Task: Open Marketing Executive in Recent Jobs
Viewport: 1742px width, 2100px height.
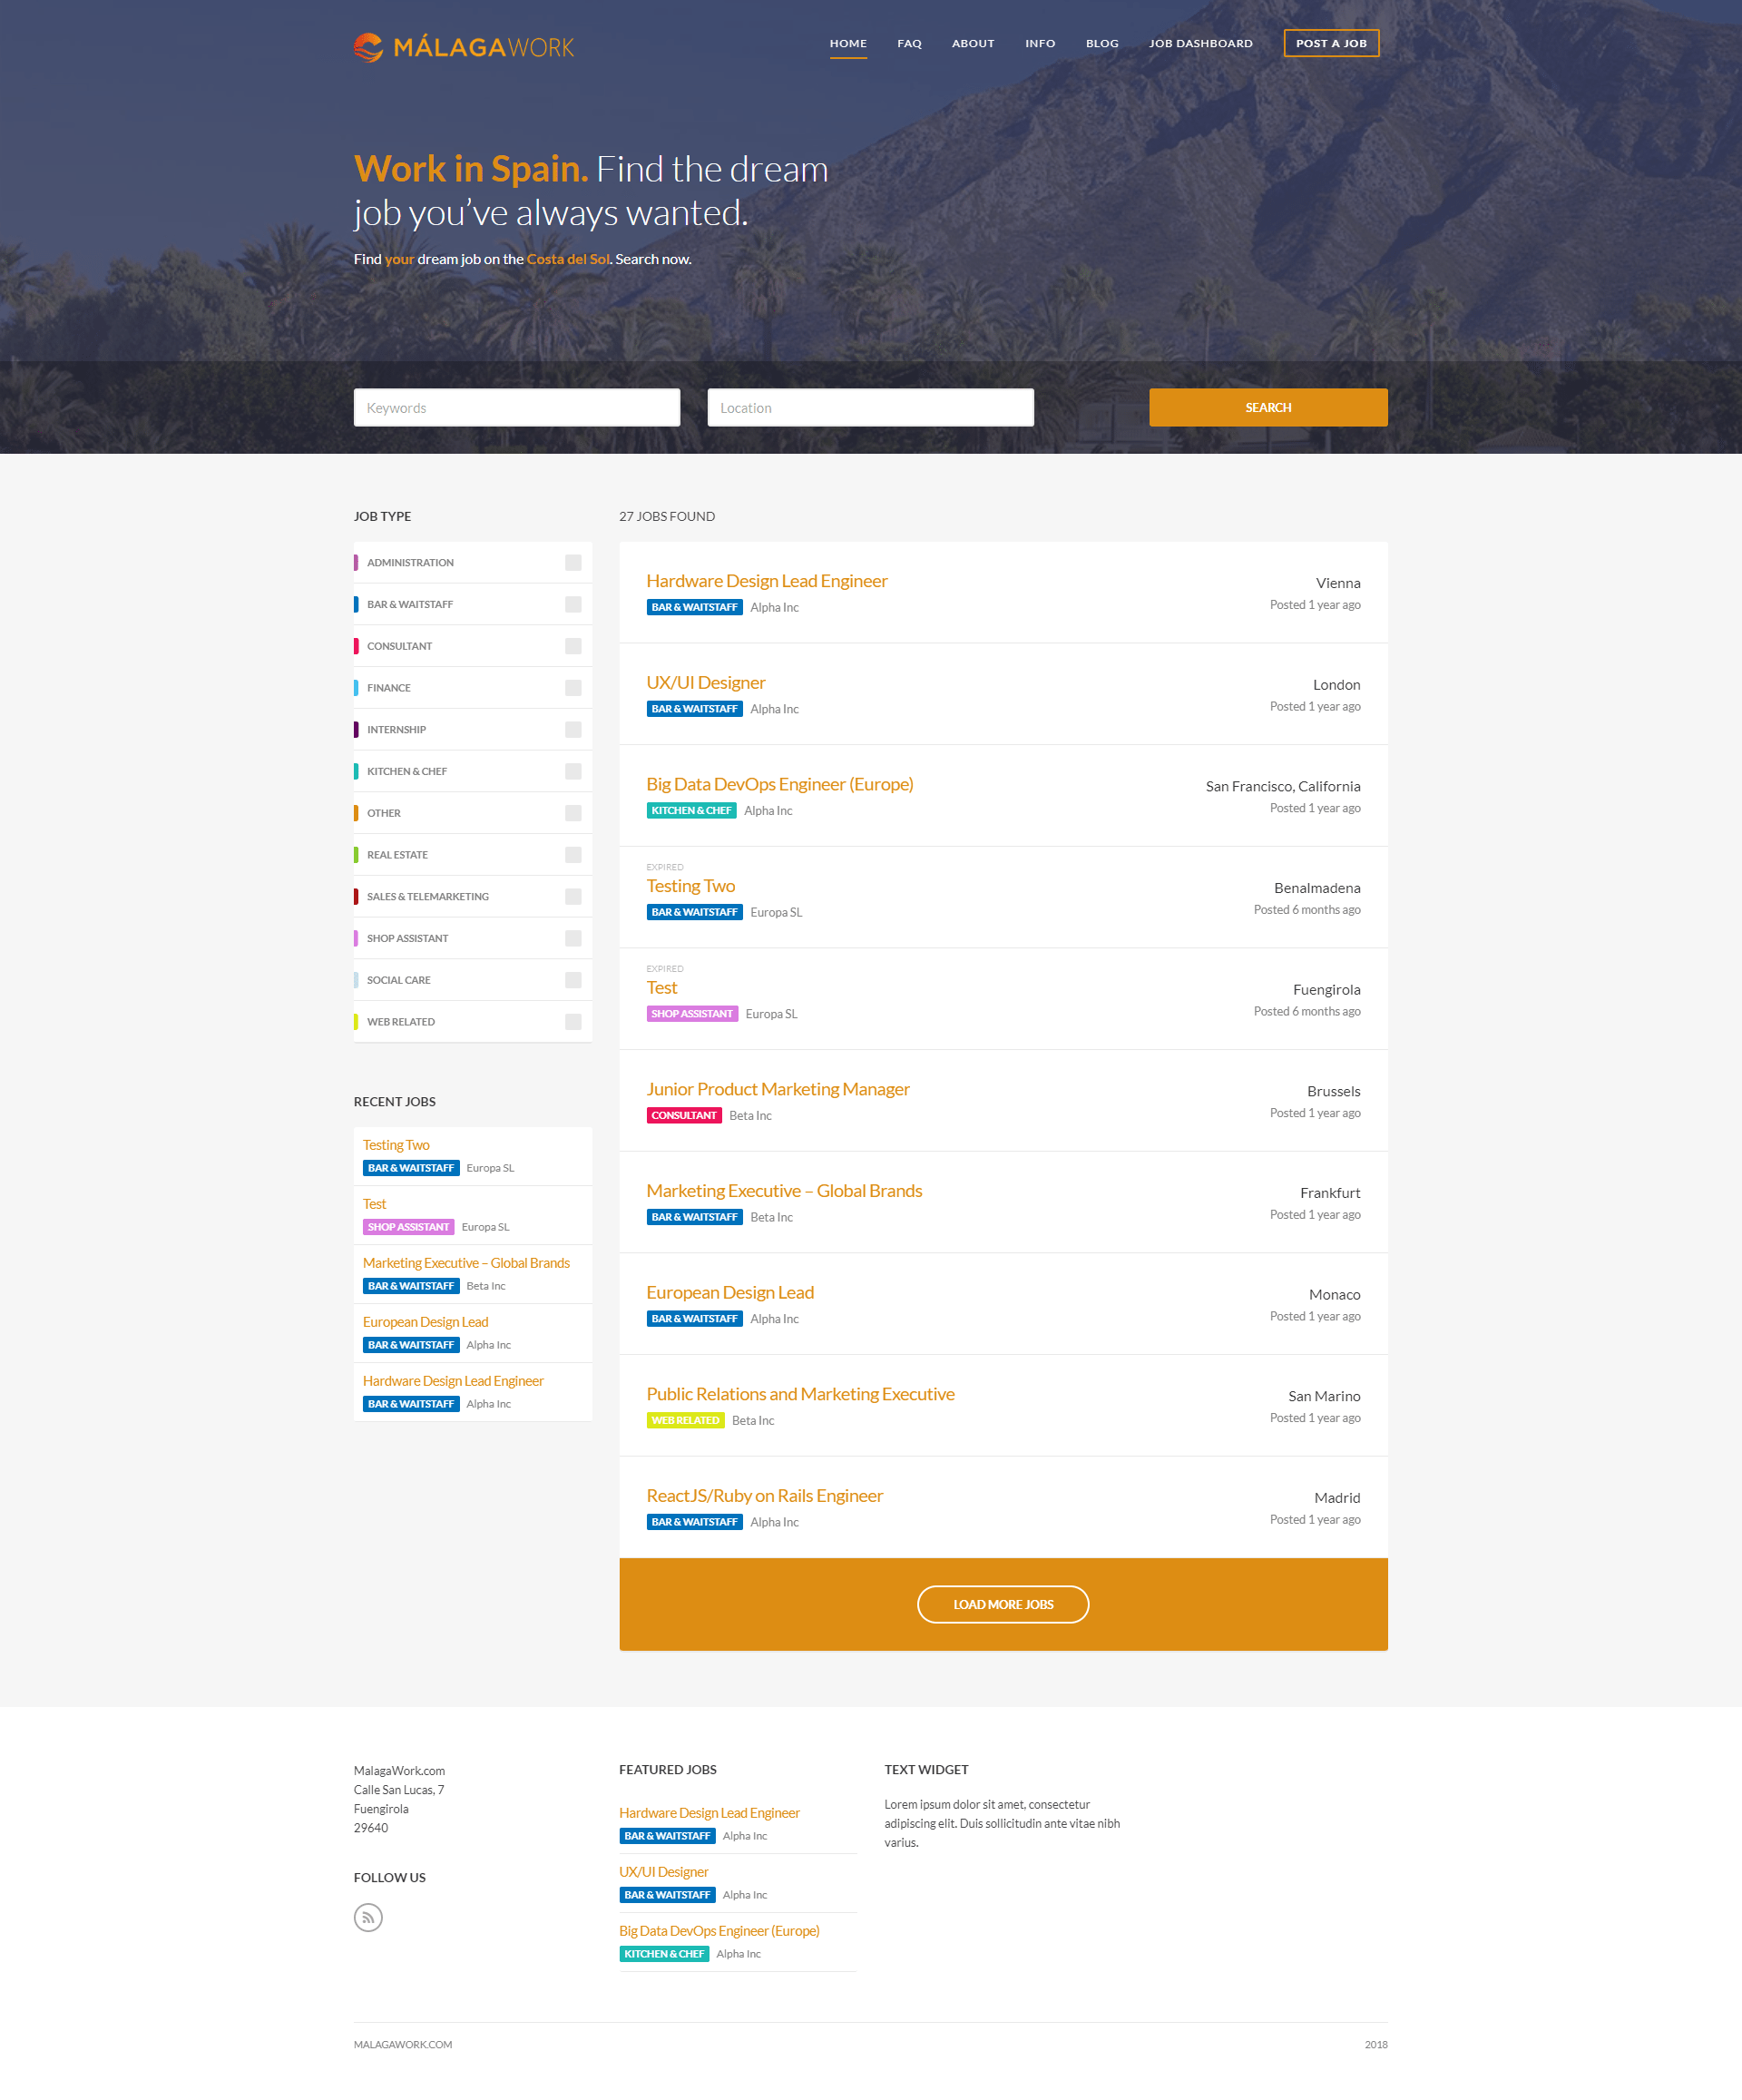Action: tap(466, 1263)
